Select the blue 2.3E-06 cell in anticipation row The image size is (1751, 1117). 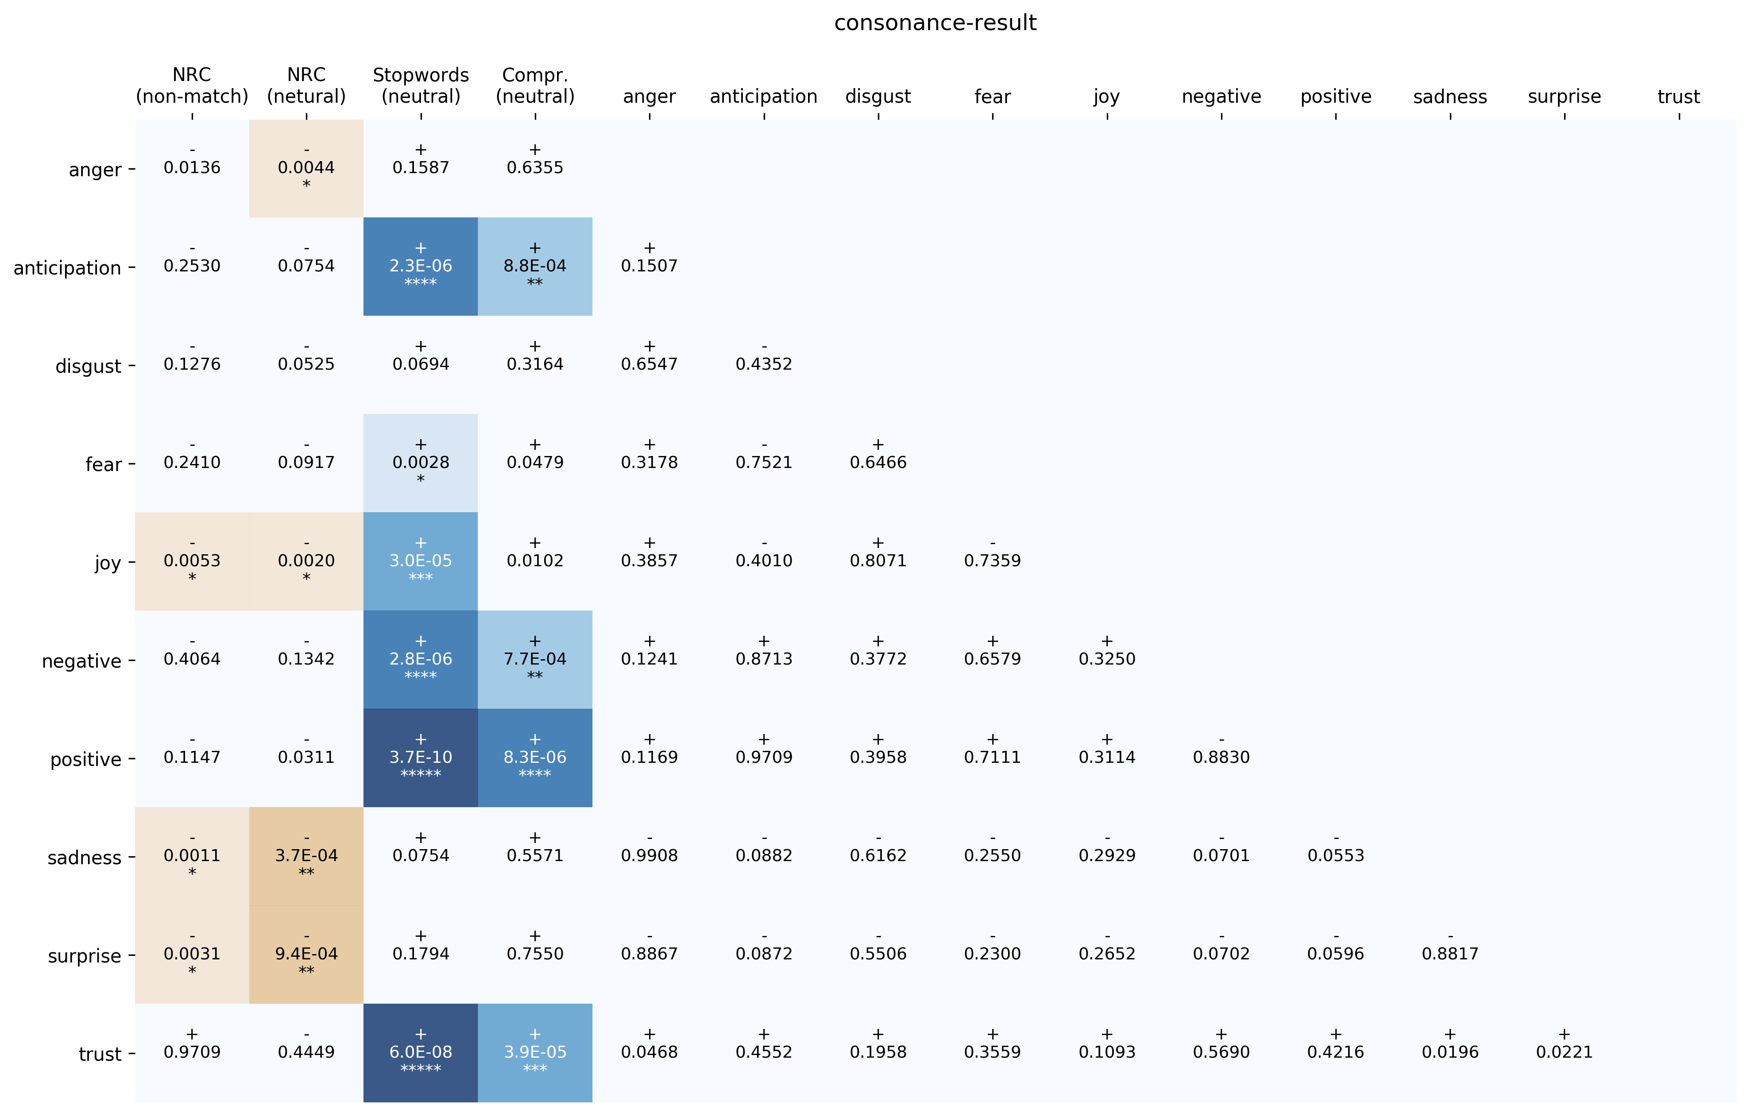pyautogui.click(x=420, y=266)
